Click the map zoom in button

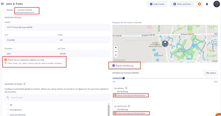coord(116,48)
